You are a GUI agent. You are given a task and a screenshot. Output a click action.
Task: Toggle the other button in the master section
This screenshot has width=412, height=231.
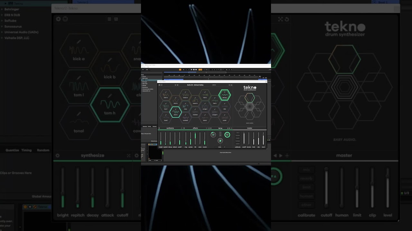pos(238,144)
